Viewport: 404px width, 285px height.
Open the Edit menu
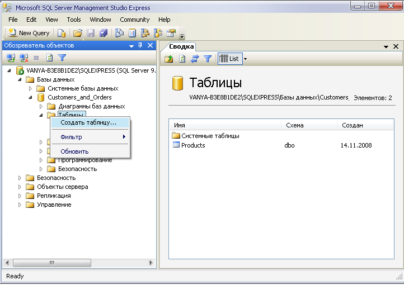[x=31, y=20]
